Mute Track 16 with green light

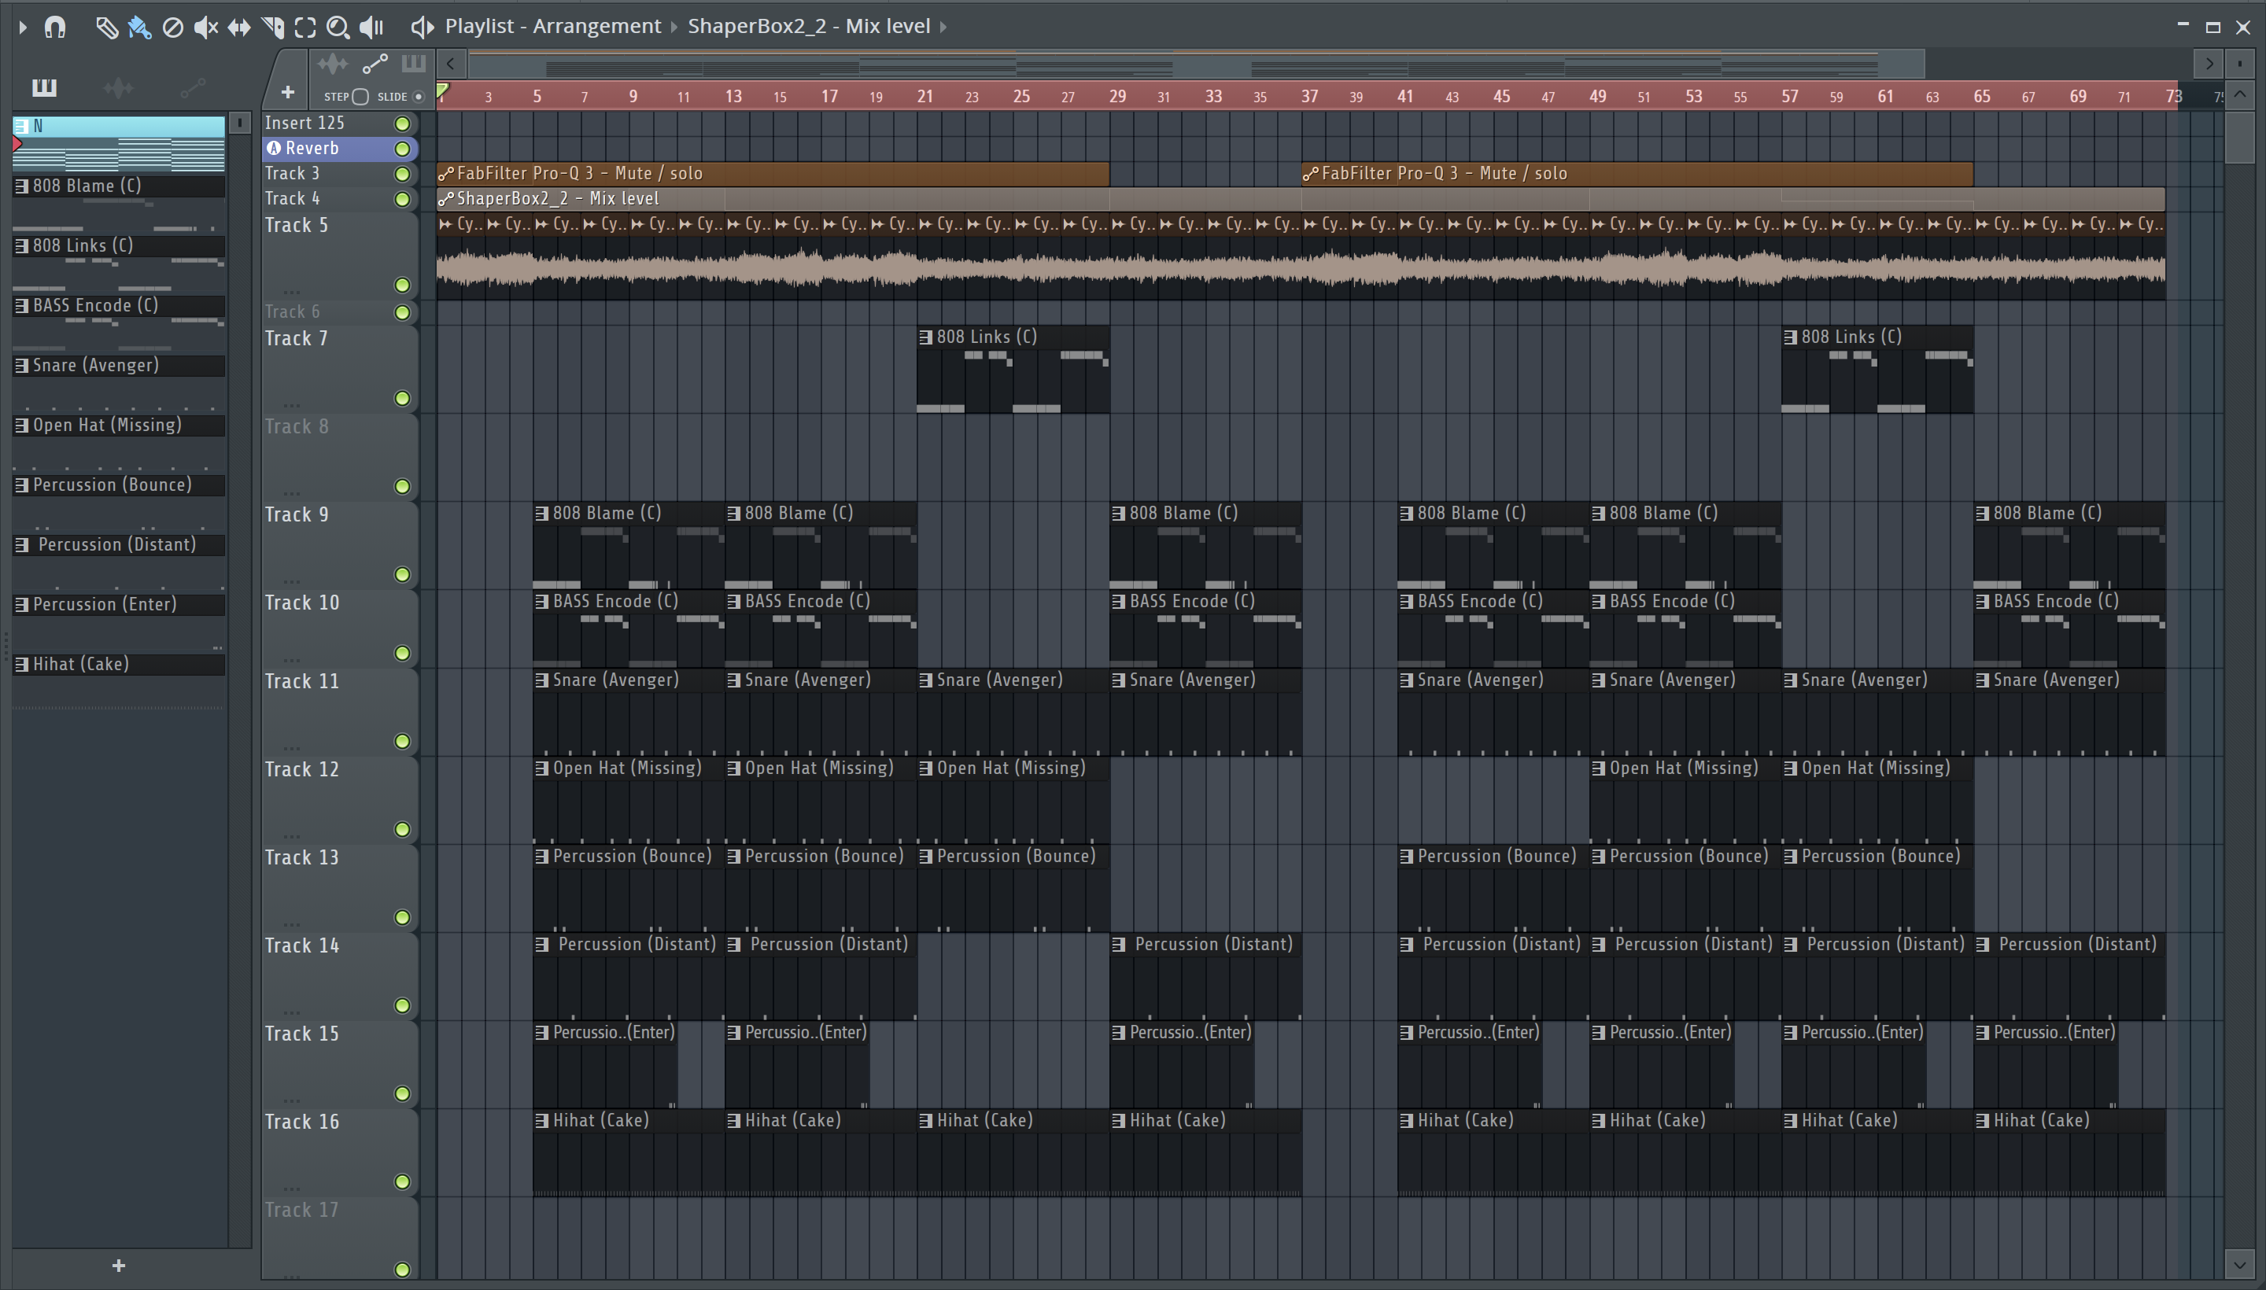pos(402,1182)
